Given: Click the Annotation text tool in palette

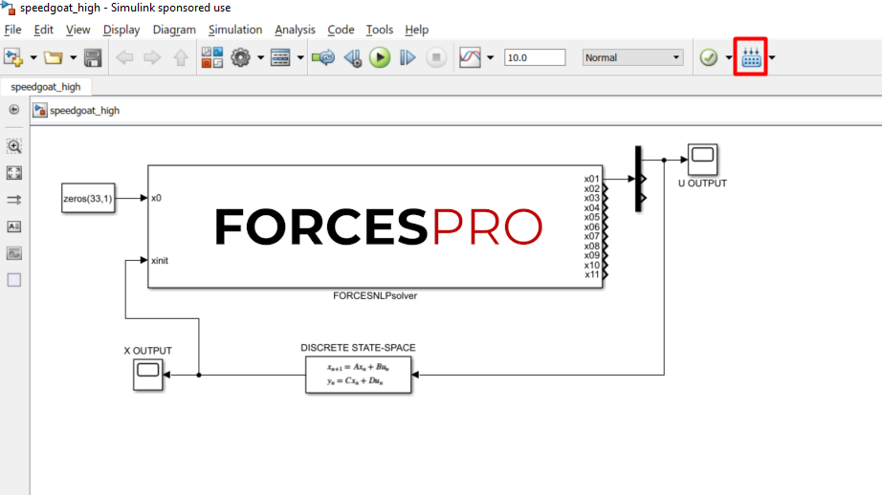Looking at the screenshot, I should click(14, 226).
